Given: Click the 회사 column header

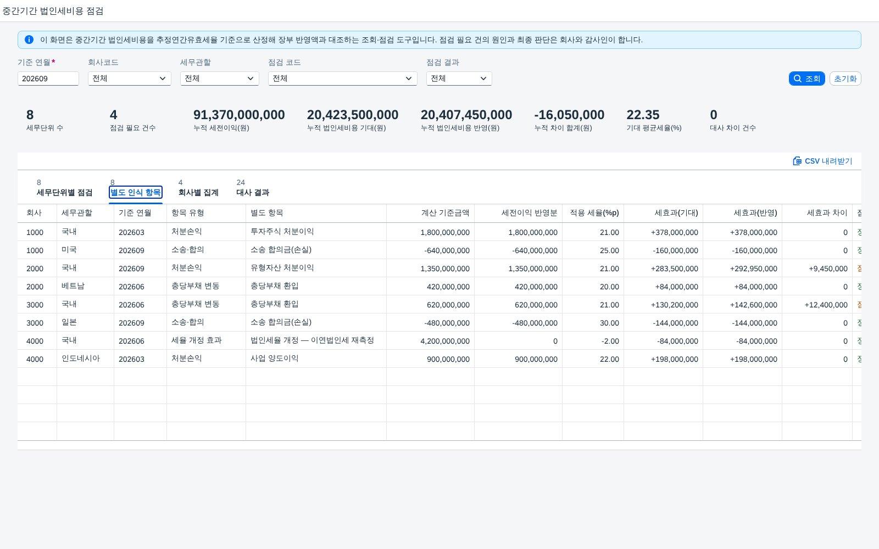Looking at the screenshot, I should tap(37, 213).
